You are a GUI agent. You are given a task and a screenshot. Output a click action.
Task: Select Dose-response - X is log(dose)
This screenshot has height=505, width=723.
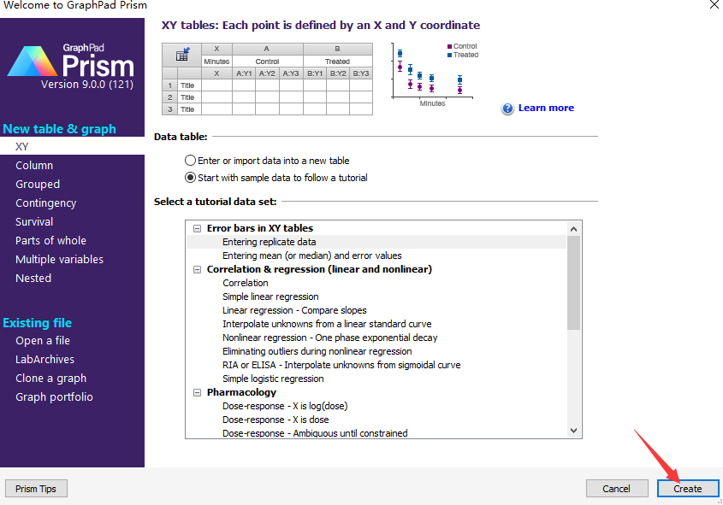point(285,406)
